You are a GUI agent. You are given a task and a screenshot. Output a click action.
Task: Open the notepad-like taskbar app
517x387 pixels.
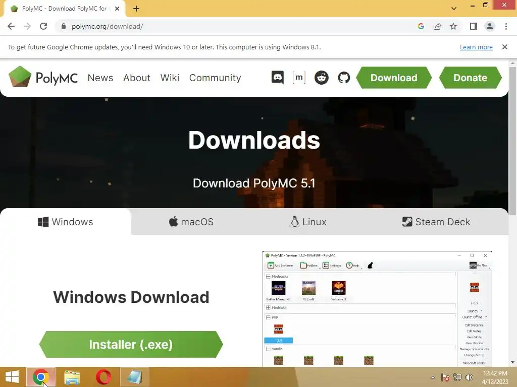(x=134, y=377)
